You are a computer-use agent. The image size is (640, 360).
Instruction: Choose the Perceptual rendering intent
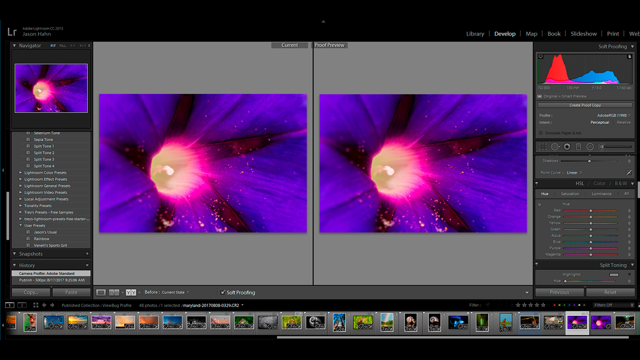pyautogui.click(x=600, y=122)
